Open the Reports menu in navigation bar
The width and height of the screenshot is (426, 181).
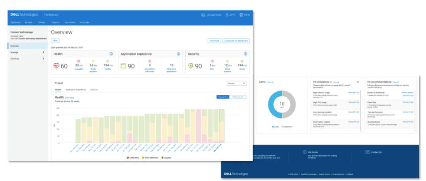pyautogui.click(x=55, y=22)
